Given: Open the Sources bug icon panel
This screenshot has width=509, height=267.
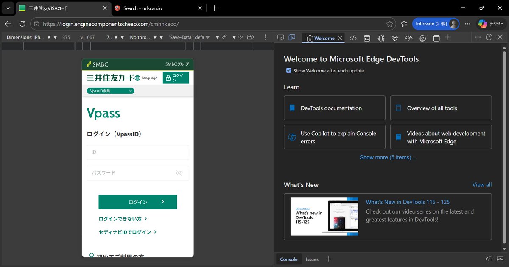Looking at the screenshot, I should coord(381,38).
